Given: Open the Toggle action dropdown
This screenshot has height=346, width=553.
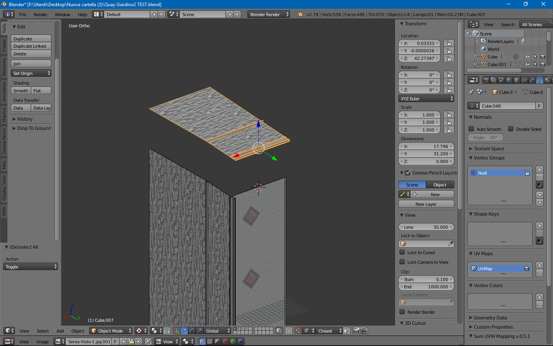Looking at the screenshot, I should [30, 267].
